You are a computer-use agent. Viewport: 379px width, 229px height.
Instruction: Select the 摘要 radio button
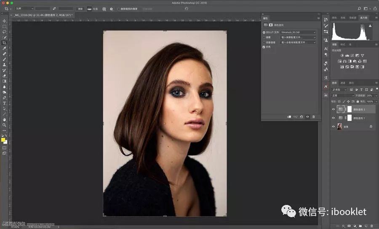coord(264,37)
